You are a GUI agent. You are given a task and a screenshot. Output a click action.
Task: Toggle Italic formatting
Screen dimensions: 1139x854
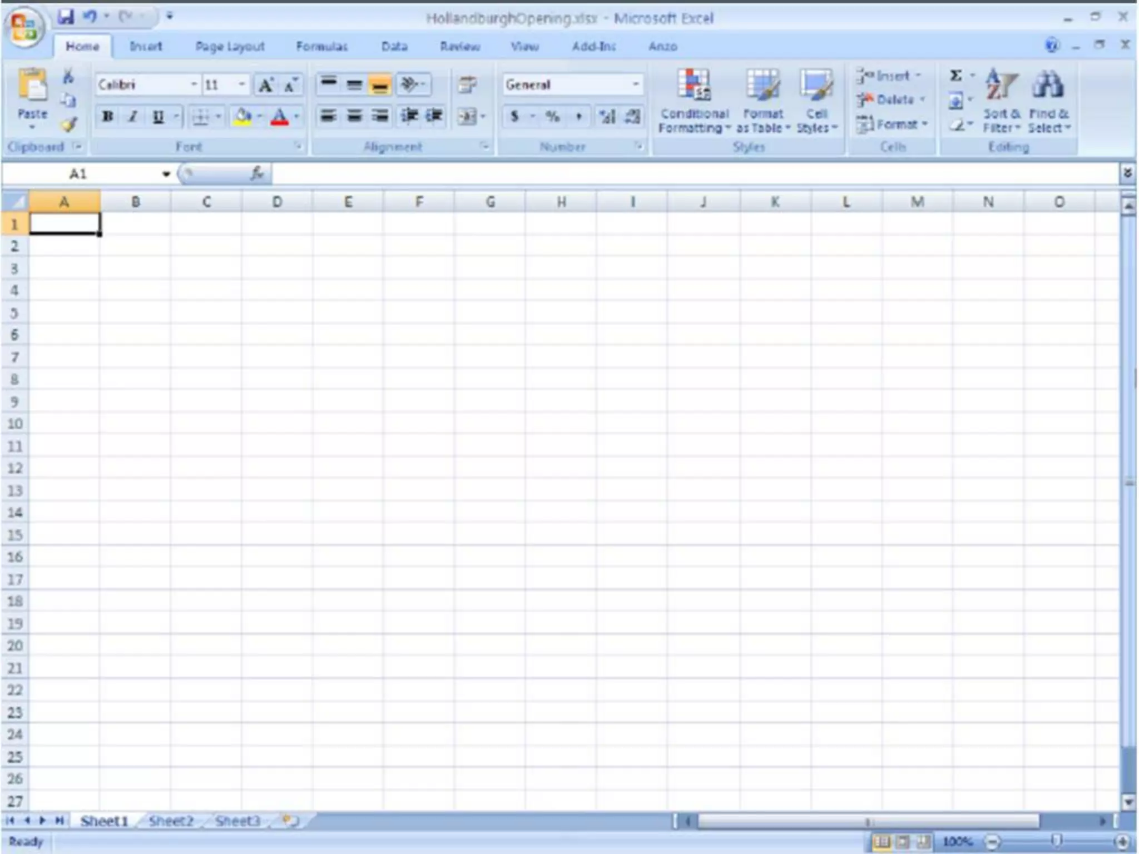tap(133, 117)
